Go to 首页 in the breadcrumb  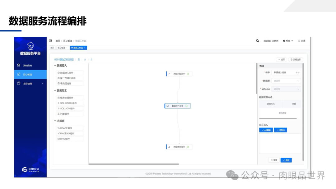tap(58, 41)
